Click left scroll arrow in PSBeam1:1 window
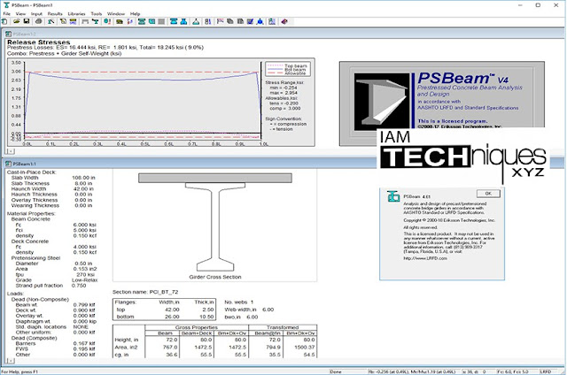567x375 pixels. 11,361
